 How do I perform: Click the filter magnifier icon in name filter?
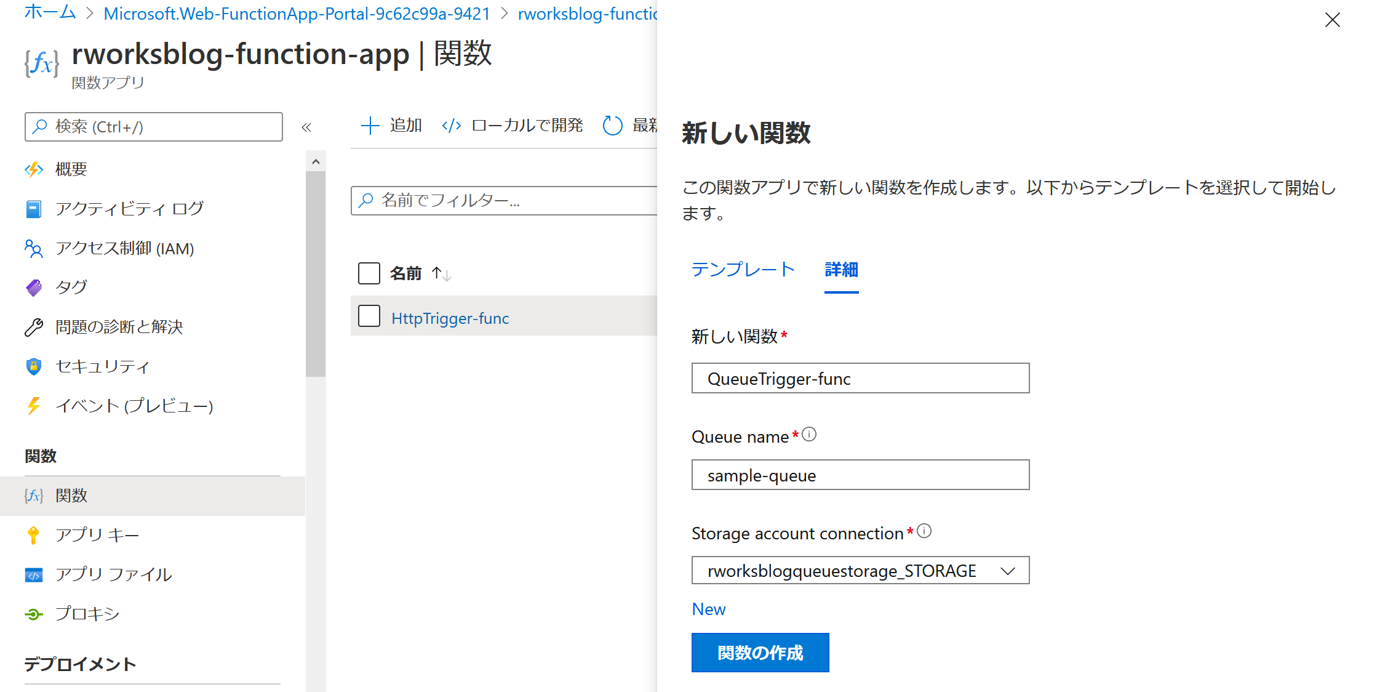pyautogui.click(x=366, y=200)
